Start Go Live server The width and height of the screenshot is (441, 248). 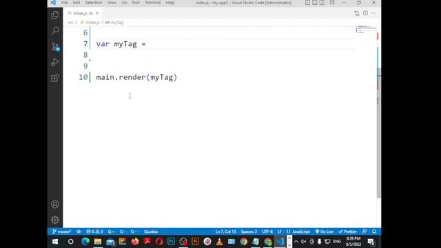(325, 231)
